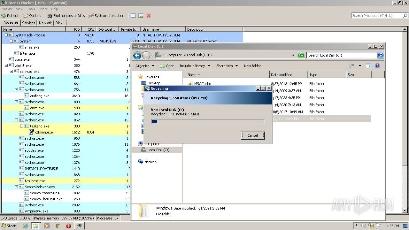
Task: Open the View menu
Action: (19, 9)
